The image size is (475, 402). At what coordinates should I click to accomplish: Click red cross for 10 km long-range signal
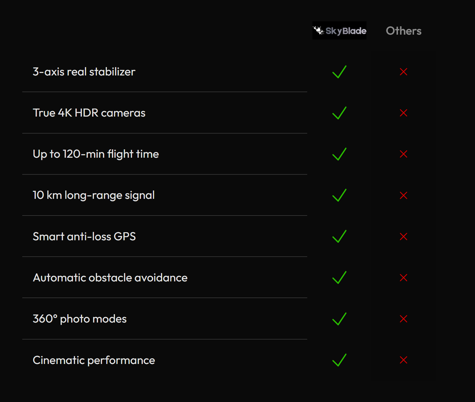404,195
